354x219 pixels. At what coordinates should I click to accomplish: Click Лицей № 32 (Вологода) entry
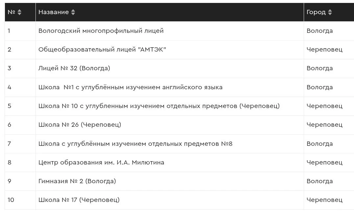[74, 68]
